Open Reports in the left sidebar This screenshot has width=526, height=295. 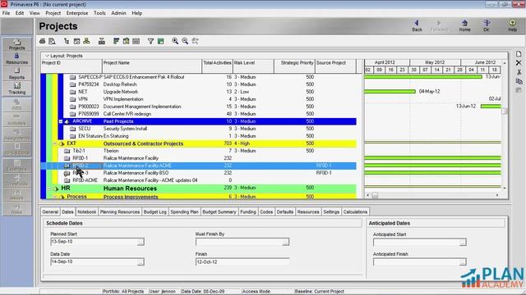(16, 74)
